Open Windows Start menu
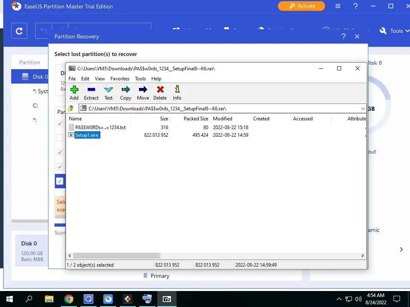Screen dimensions: 410x307 pyautogui.click(x=10, y=299)
